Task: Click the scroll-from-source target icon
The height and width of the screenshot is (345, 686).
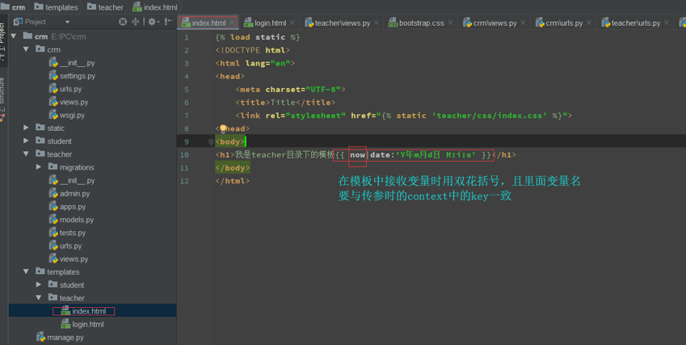Action: click(x=123, y=22)
